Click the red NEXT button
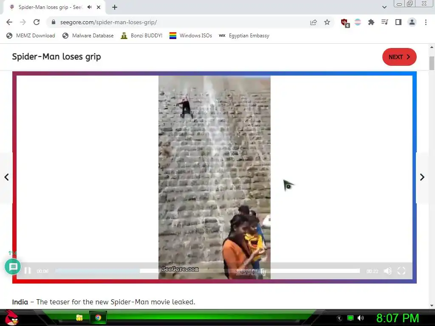Viewport: 435px width, 326px height. (399, 57)
